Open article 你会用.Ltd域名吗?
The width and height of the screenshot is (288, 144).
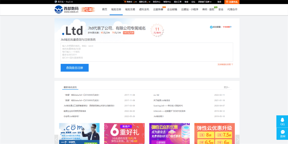[x=71, y=116]
